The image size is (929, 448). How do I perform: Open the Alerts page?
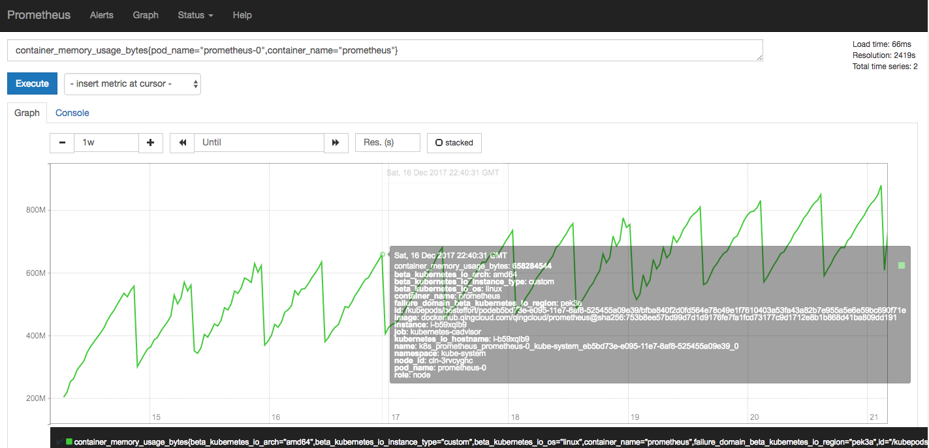[x=101, y=15]
